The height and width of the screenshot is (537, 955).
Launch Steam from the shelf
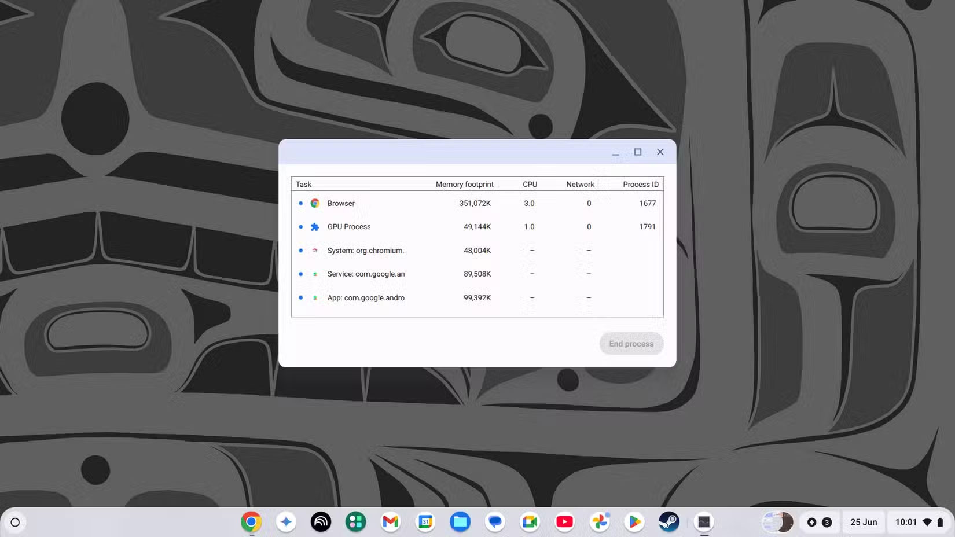669,522
